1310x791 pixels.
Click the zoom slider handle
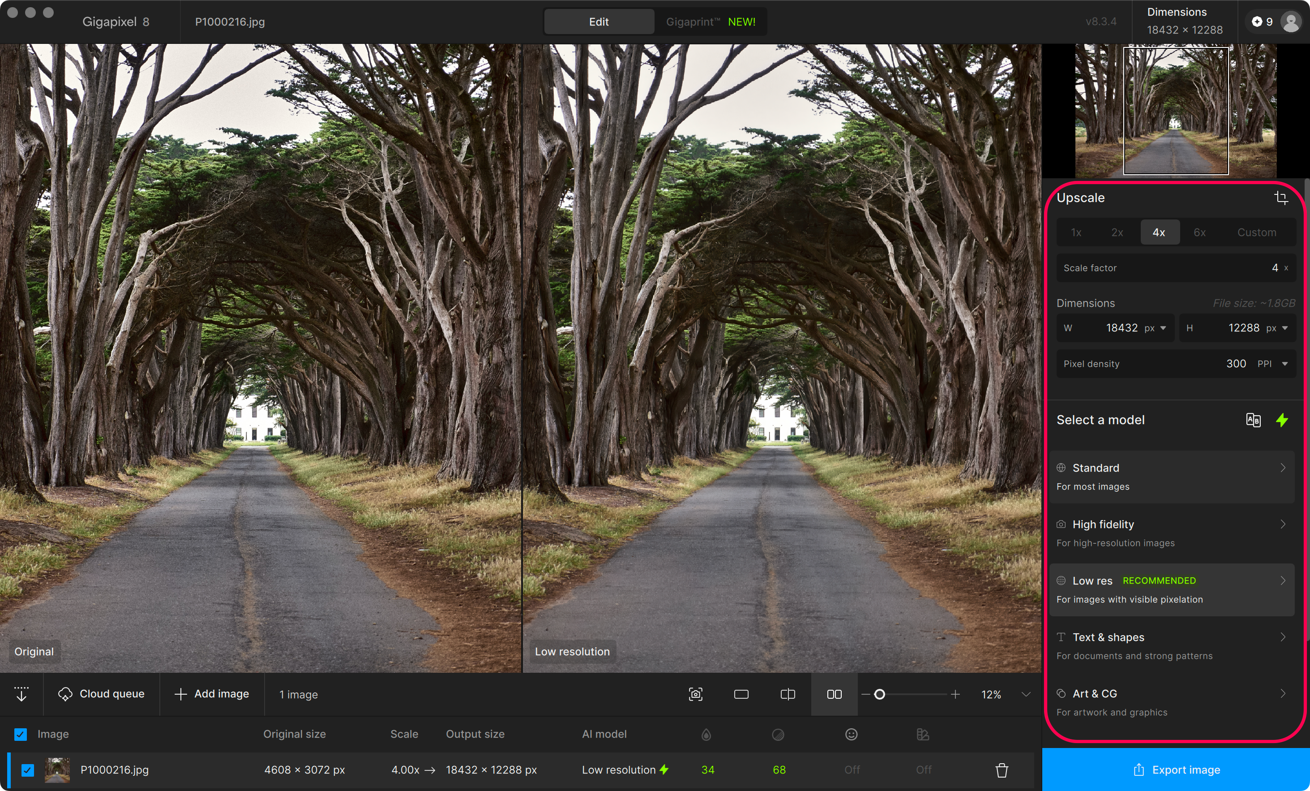click(879, 694)
